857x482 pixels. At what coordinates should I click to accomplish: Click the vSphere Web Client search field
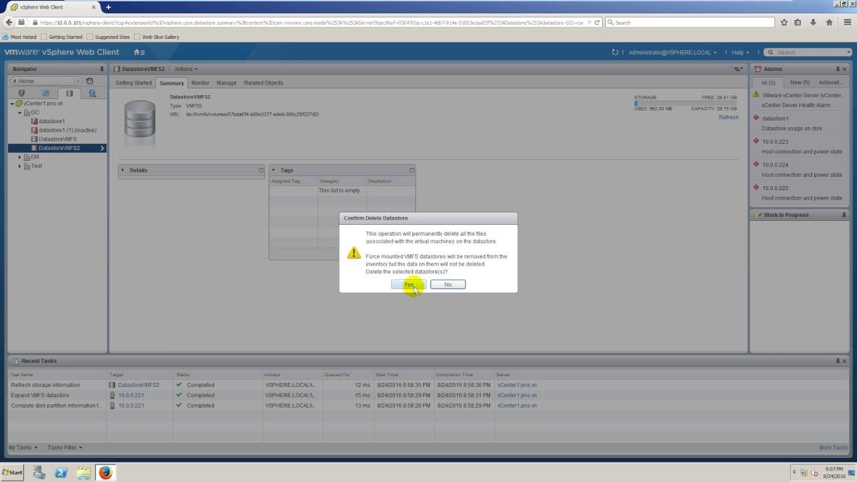[808, 52]
